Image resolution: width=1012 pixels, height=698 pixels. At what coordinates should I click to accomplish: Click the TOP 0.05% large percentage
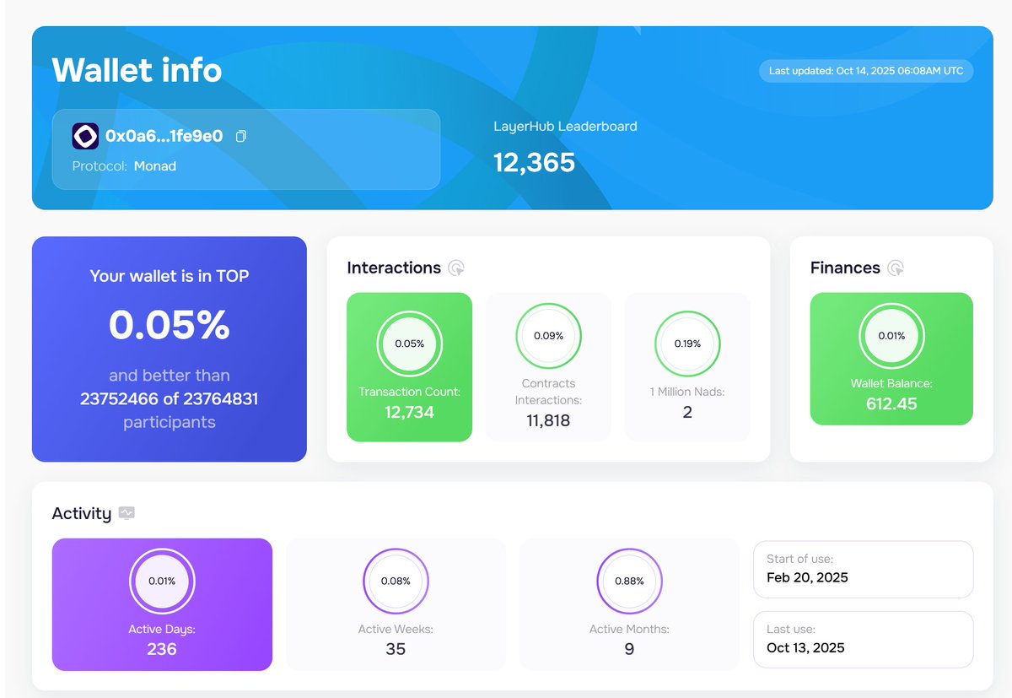point(170,325)
